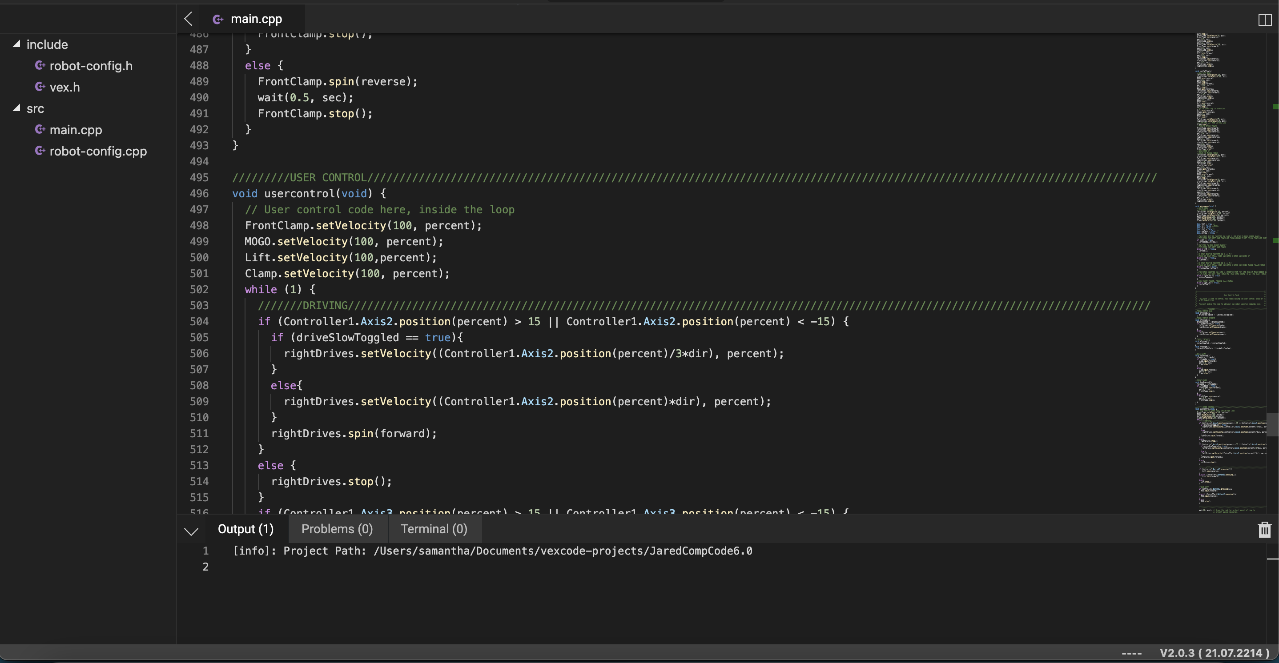Click the editor vertical scrollbar thumb

point(1272,424)
